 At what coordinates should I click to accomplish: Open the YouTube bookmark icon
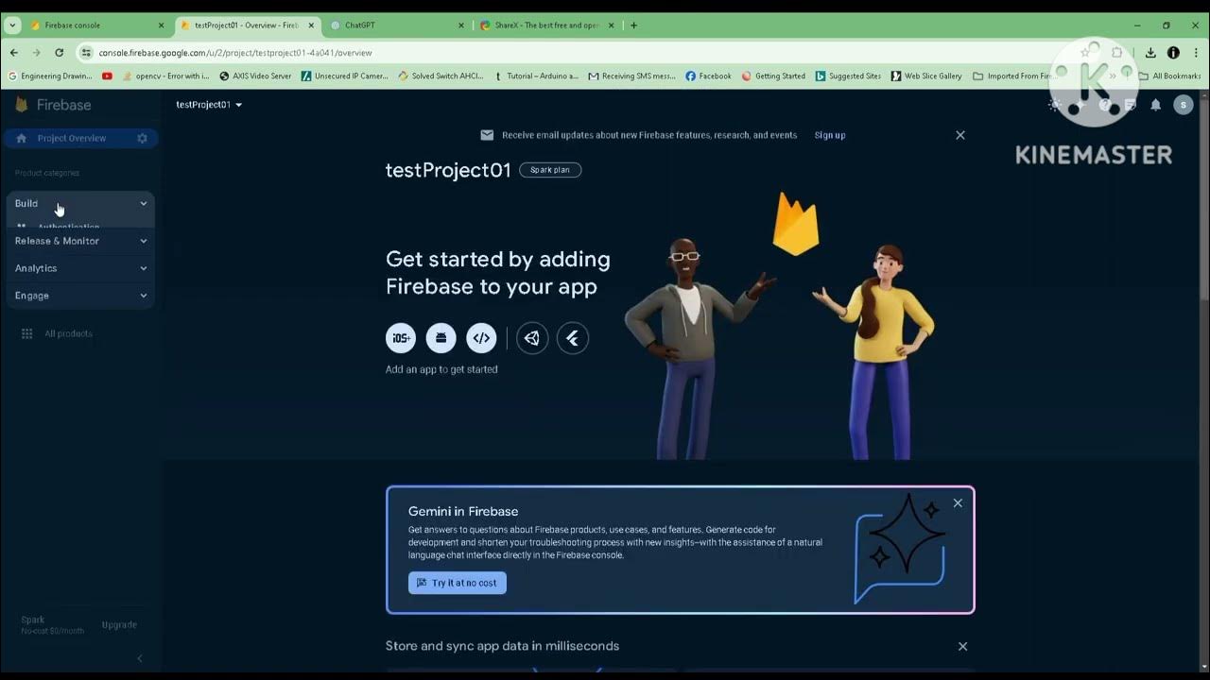click(107, 76)
